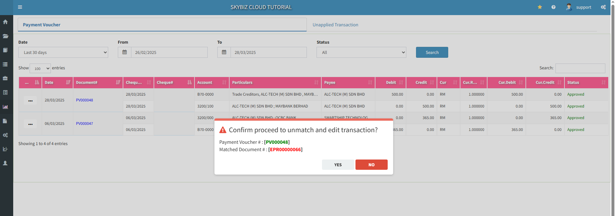Open calendar picker for From date
The height and width of the screenshot is (216, 615).
(x=125, y=52)
